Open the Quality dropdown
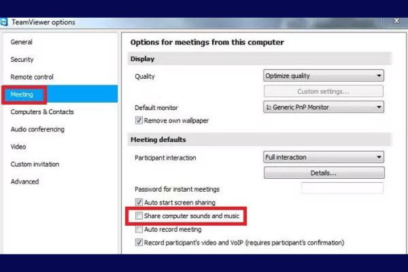 (x=324, y=75)
